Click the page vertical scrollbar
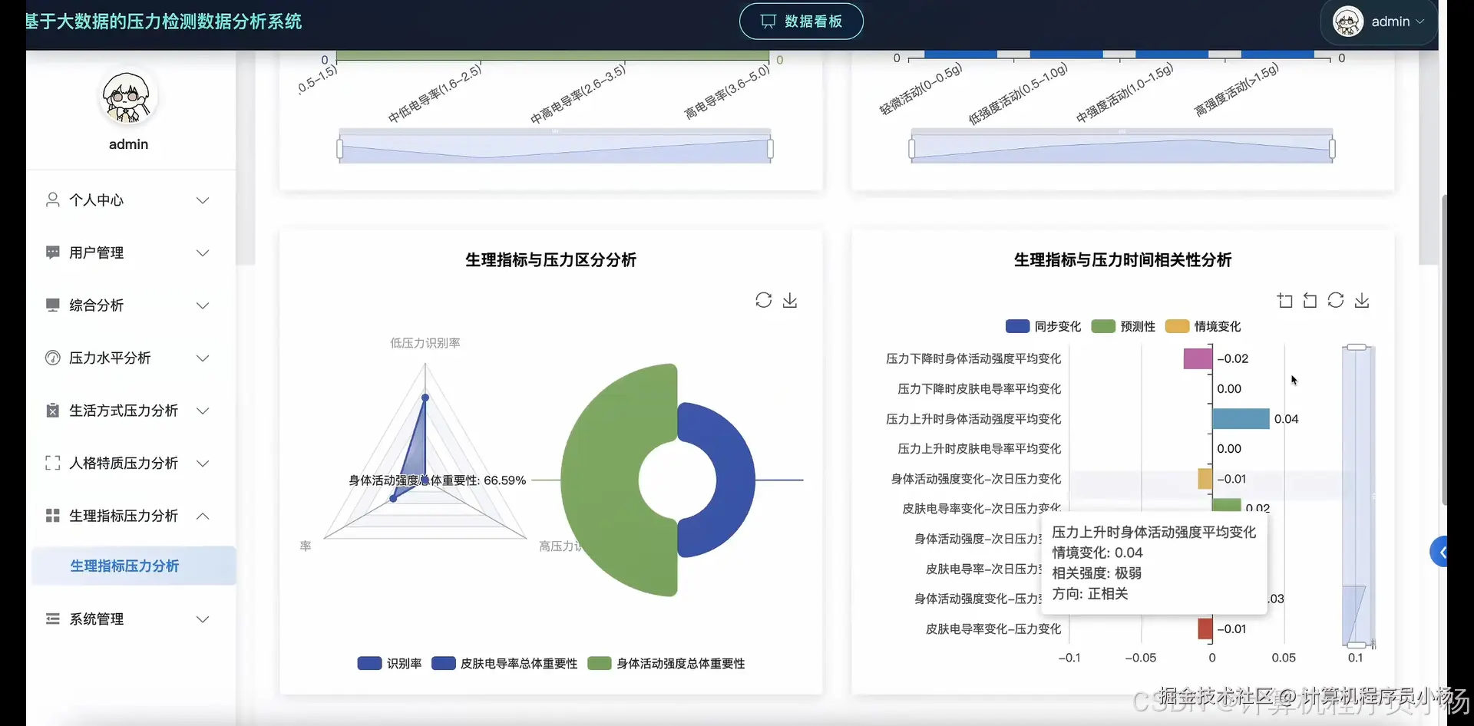1474x726 pixels. (x=1443, y=349)
